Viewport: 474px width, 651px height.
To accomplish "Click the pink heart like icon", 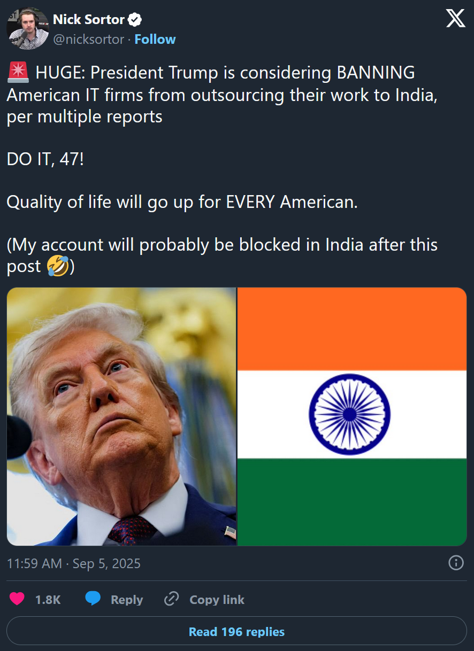I will [x=17, y=599].
